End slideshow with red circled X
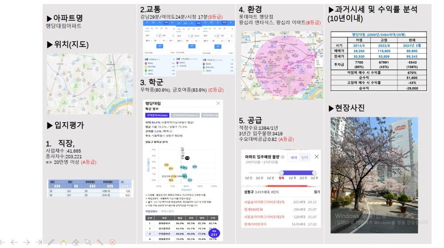Image resolution: width=444 pixels, height=248 pixels. [x=112, y=242]
